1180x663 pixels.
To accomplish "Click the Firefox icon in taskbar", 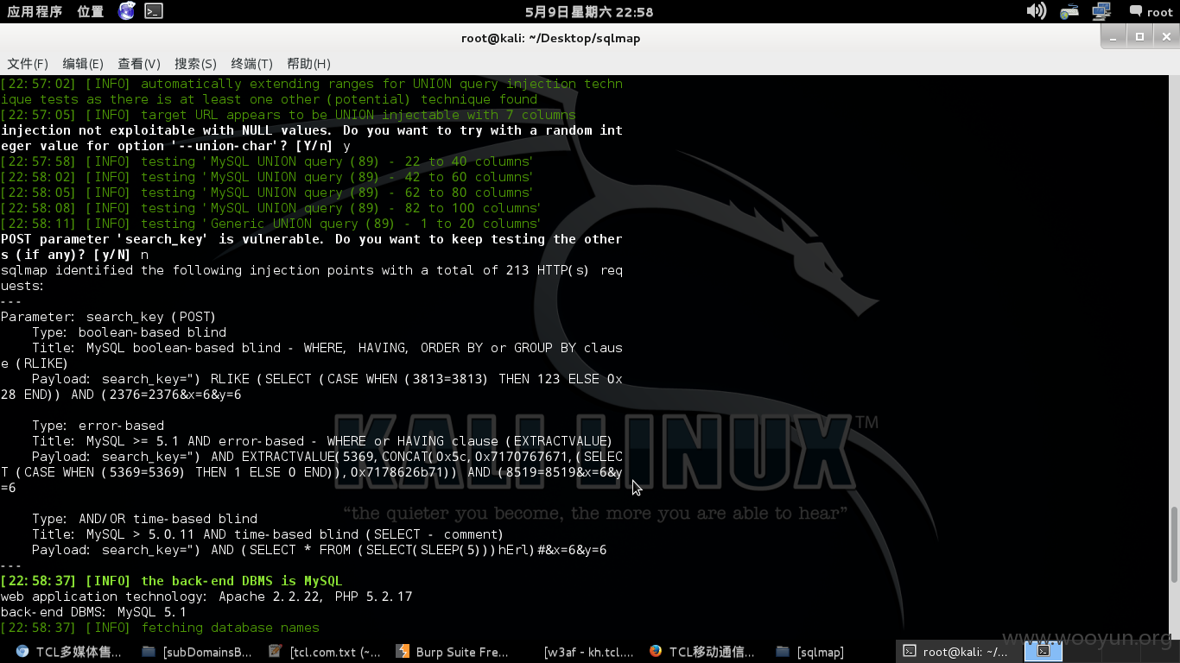I will (657, 652).
